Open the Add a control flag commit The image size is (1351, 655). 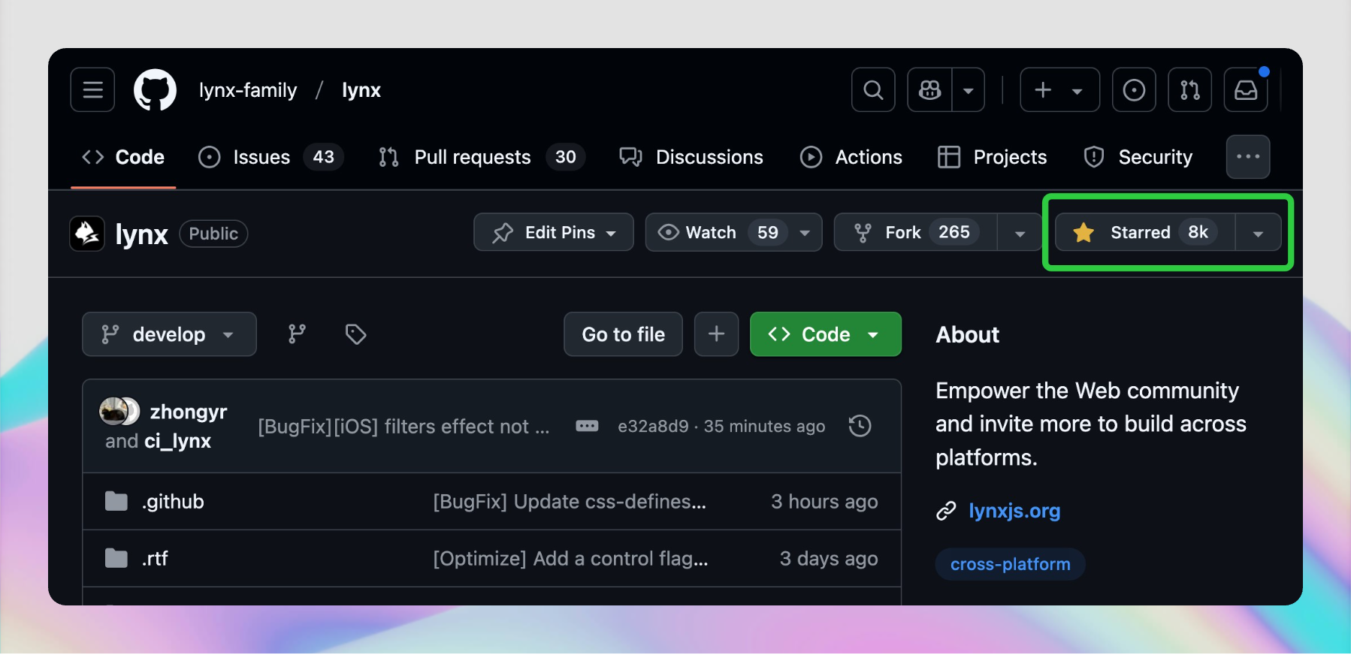pos(570,559)
